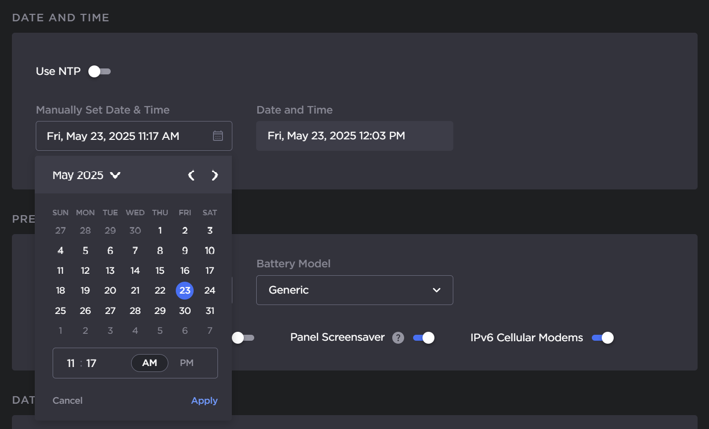Image resolution: width=709 pixels, height=429 pixels.
Task: Select May 15 in the calendar
Action: 160,271
